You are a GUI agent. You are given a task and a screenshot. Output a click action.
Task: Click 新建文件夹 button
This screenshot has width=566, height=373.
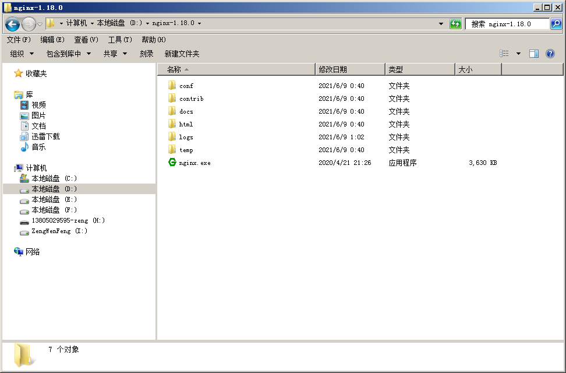[x=182, y=54]
